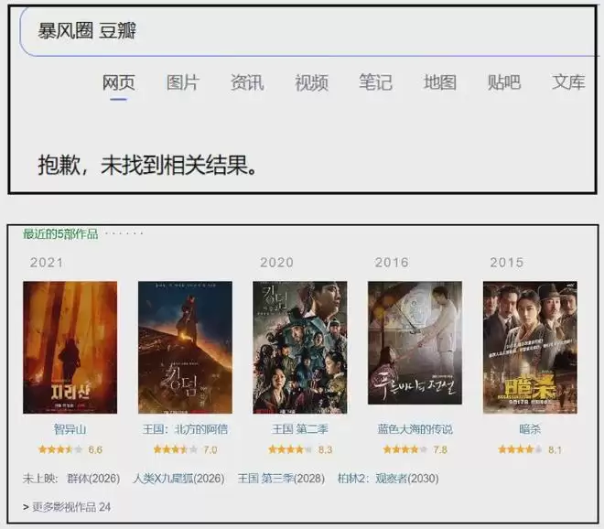The width and height of the screenshot is (604, 529).
Task: Select the 贴吧 tab
Action: [504, 82]
